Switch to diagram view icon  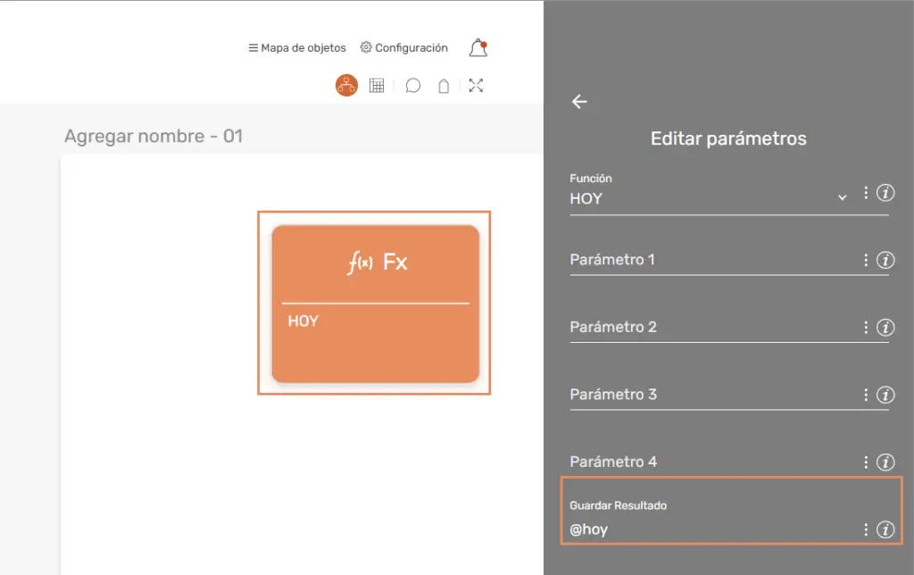coord(346,86)
